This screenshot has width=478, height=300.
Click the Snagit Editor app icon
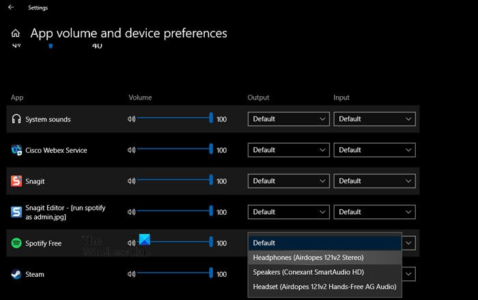16,212
